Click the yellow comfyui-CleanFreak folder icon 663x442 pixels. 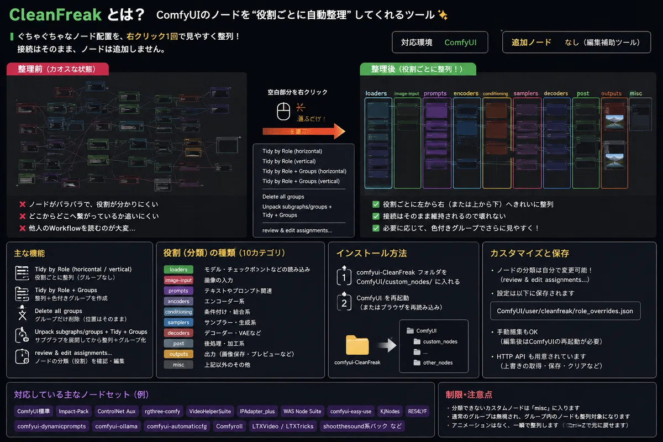(357, 345)
